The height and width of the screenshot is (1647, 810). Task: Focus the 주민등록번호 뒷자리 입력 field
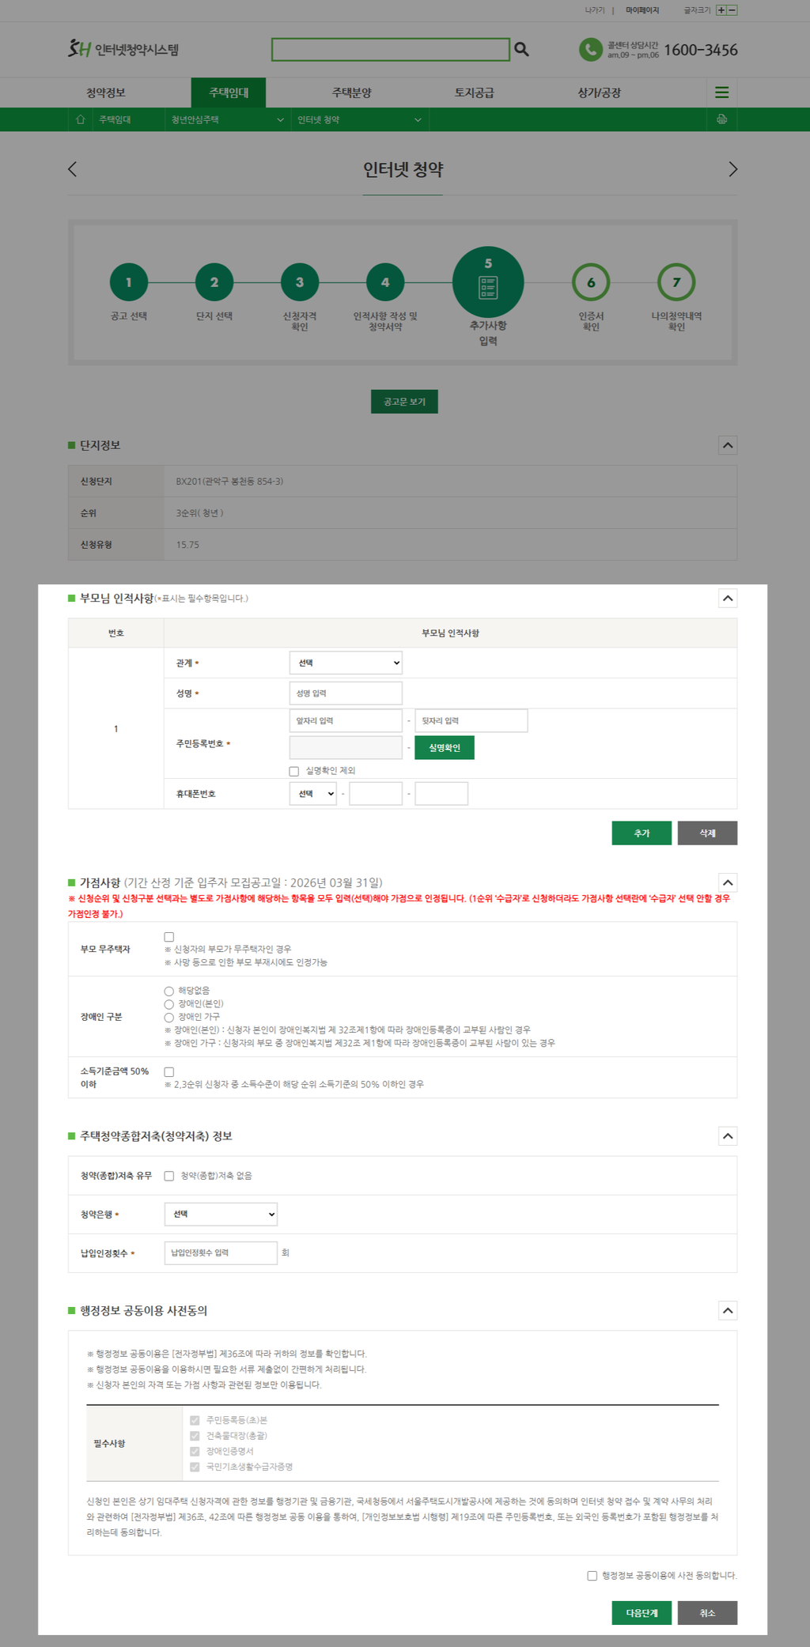click(471, 721)
